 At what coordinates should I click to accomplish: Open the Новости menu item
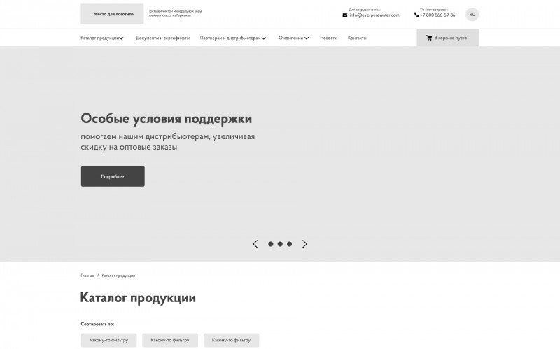click(328, 38)
